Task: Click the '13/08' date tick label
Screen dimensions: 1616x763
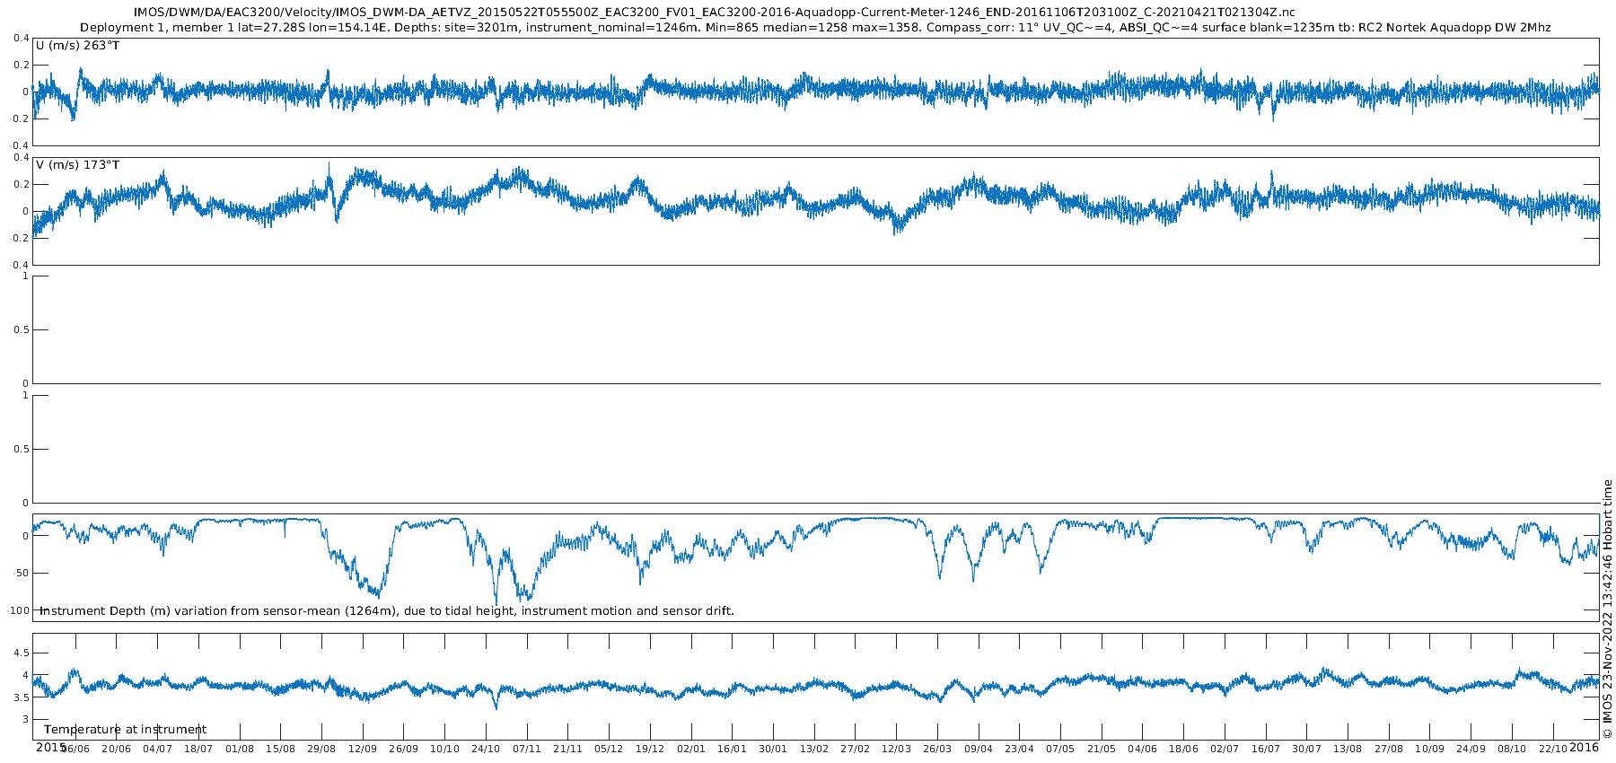Action: [x=1348, y=749]
